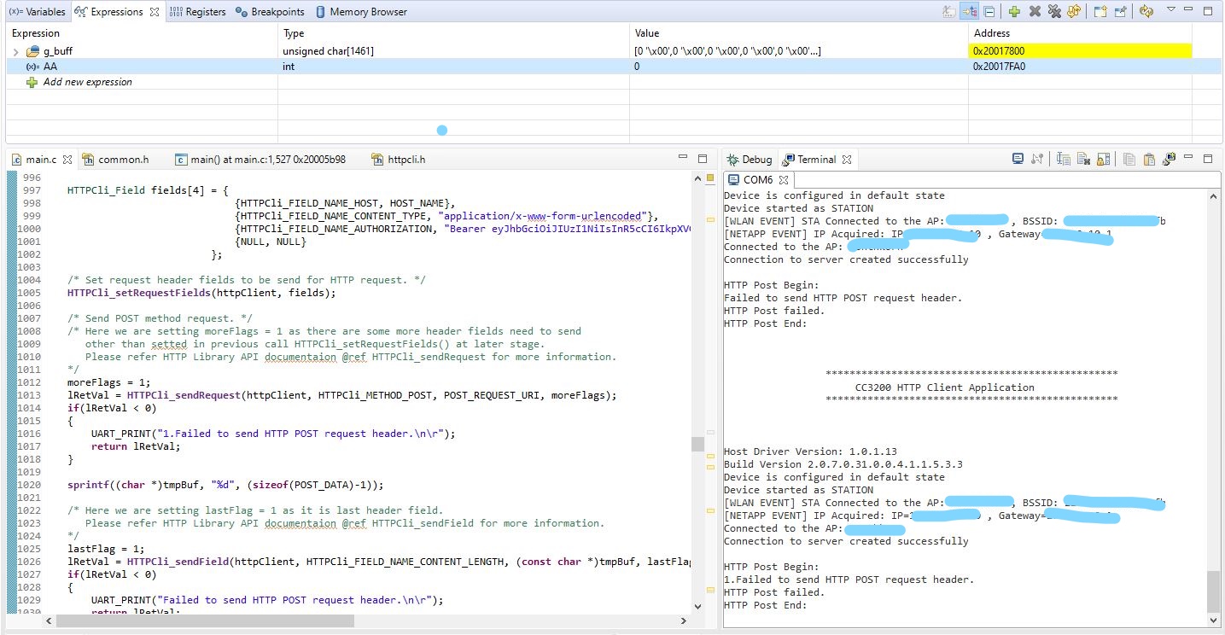1225x635 pixels.
Task: Click the Show Type Names icon in Expressions toolbar
Action: (x=948, y=12)
